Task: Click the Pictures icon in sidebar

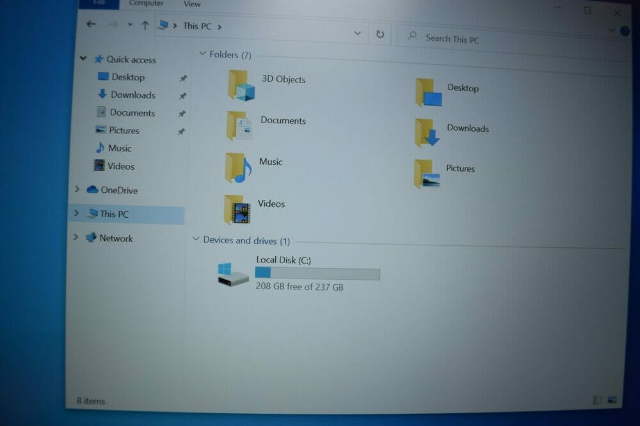Action: click(x=100, y=130)
